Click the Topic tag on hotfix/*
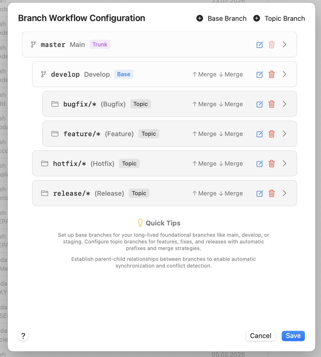This screenshot has height=357, width=321. click(x=129, y=163)
